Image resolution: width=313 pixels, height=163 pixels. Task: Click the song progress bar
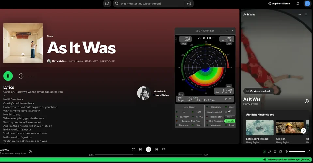(x=149, y=155)
